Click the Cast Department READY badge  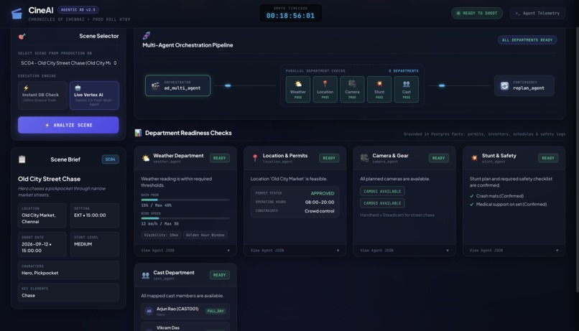pyautogui.click(x=219, y=275)
